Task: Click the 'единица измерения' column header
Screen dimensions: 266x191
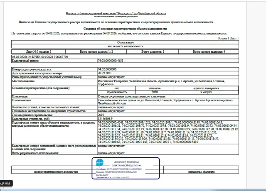Action: coord(206,88)
